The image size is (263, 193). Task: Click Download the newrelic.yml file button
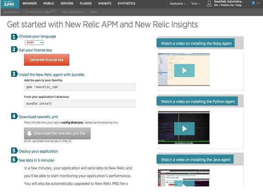(x=57, y=133)
